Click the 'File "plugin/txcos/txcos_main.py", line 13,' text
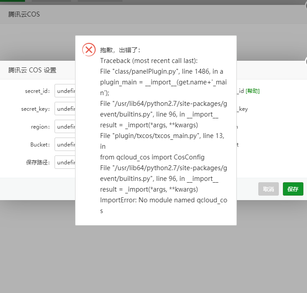The height and width of the screenshot is (293, 307). pos(162,136)
